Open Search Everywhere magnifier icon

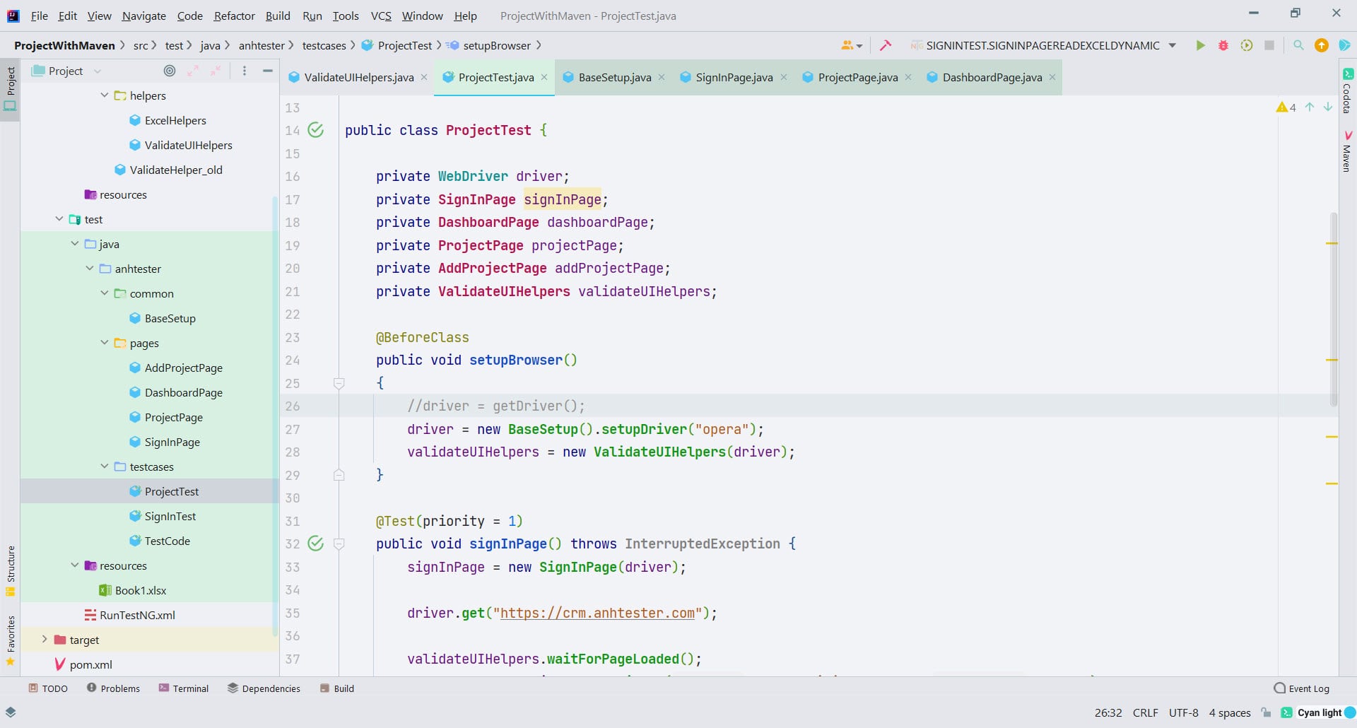point(1298,45)
